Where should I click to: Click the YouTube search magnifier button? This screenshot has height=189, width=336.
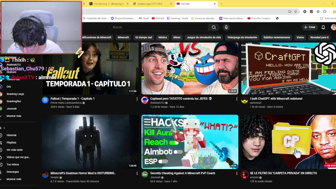pos(214,27)
